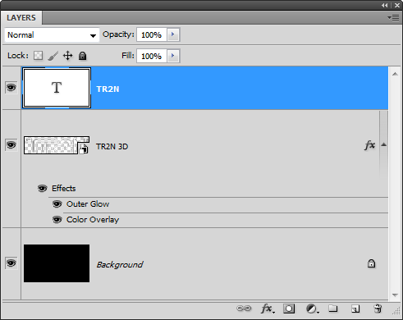403x320 pixels.
Task: Click the link layers icon
Action: (x=244, y=309)
